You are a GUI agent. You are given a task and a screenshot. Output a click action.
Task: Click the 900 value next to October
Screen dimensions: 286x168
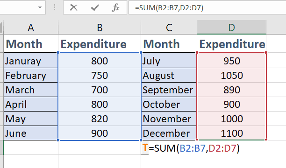(232, 104)
